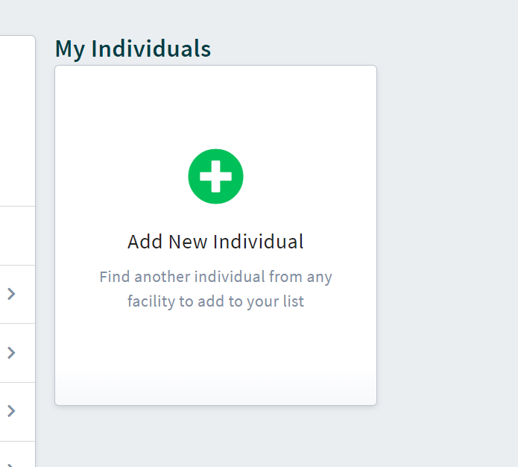Click the "My Individuals" heading
The width and height of the screenshot is (518, 467).
133,49
